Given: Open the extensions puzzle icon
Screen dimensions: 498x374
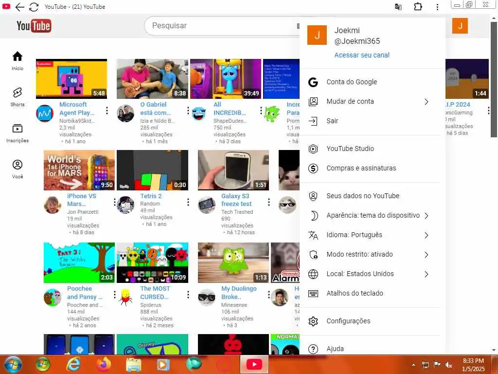Looking at the screenshot, I should pyautogui.click(x=418, y=7).
